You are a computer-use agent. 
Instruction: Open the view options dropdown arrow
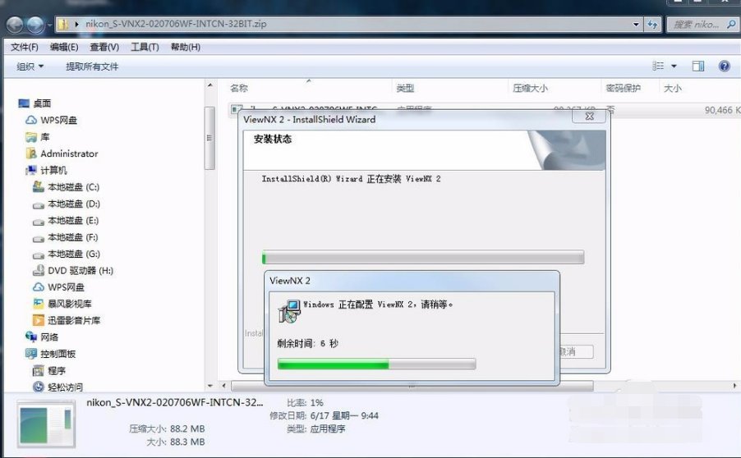[674, 66]
